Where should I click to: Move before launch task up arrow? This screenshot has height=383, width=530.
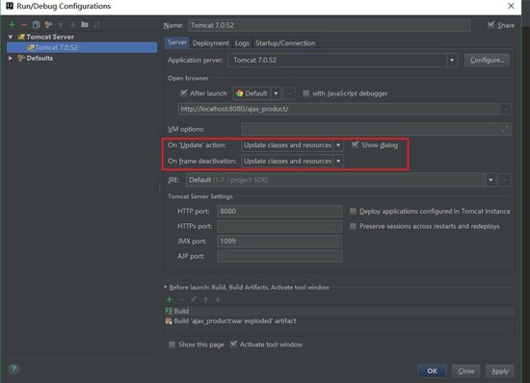pos(205,299)
